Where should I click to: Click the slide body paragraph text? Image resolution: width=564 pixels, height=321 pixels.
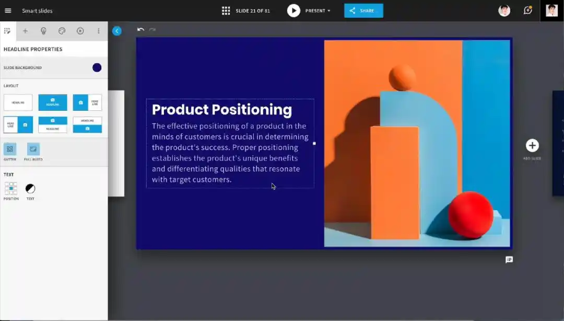[230, 153]
